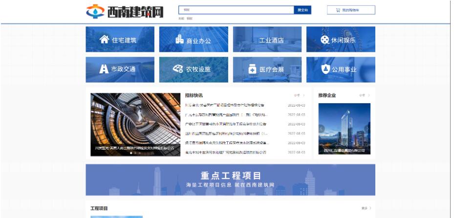Open the 工业酒店 category tile
Image resolution: width=454 pixels, height=218 pixels.
pyautogui.click(x=267, y=40)
